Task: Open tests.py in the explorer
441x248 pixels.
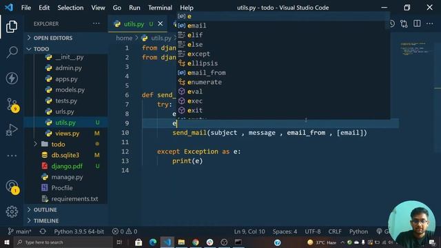Action: point(66,101)
